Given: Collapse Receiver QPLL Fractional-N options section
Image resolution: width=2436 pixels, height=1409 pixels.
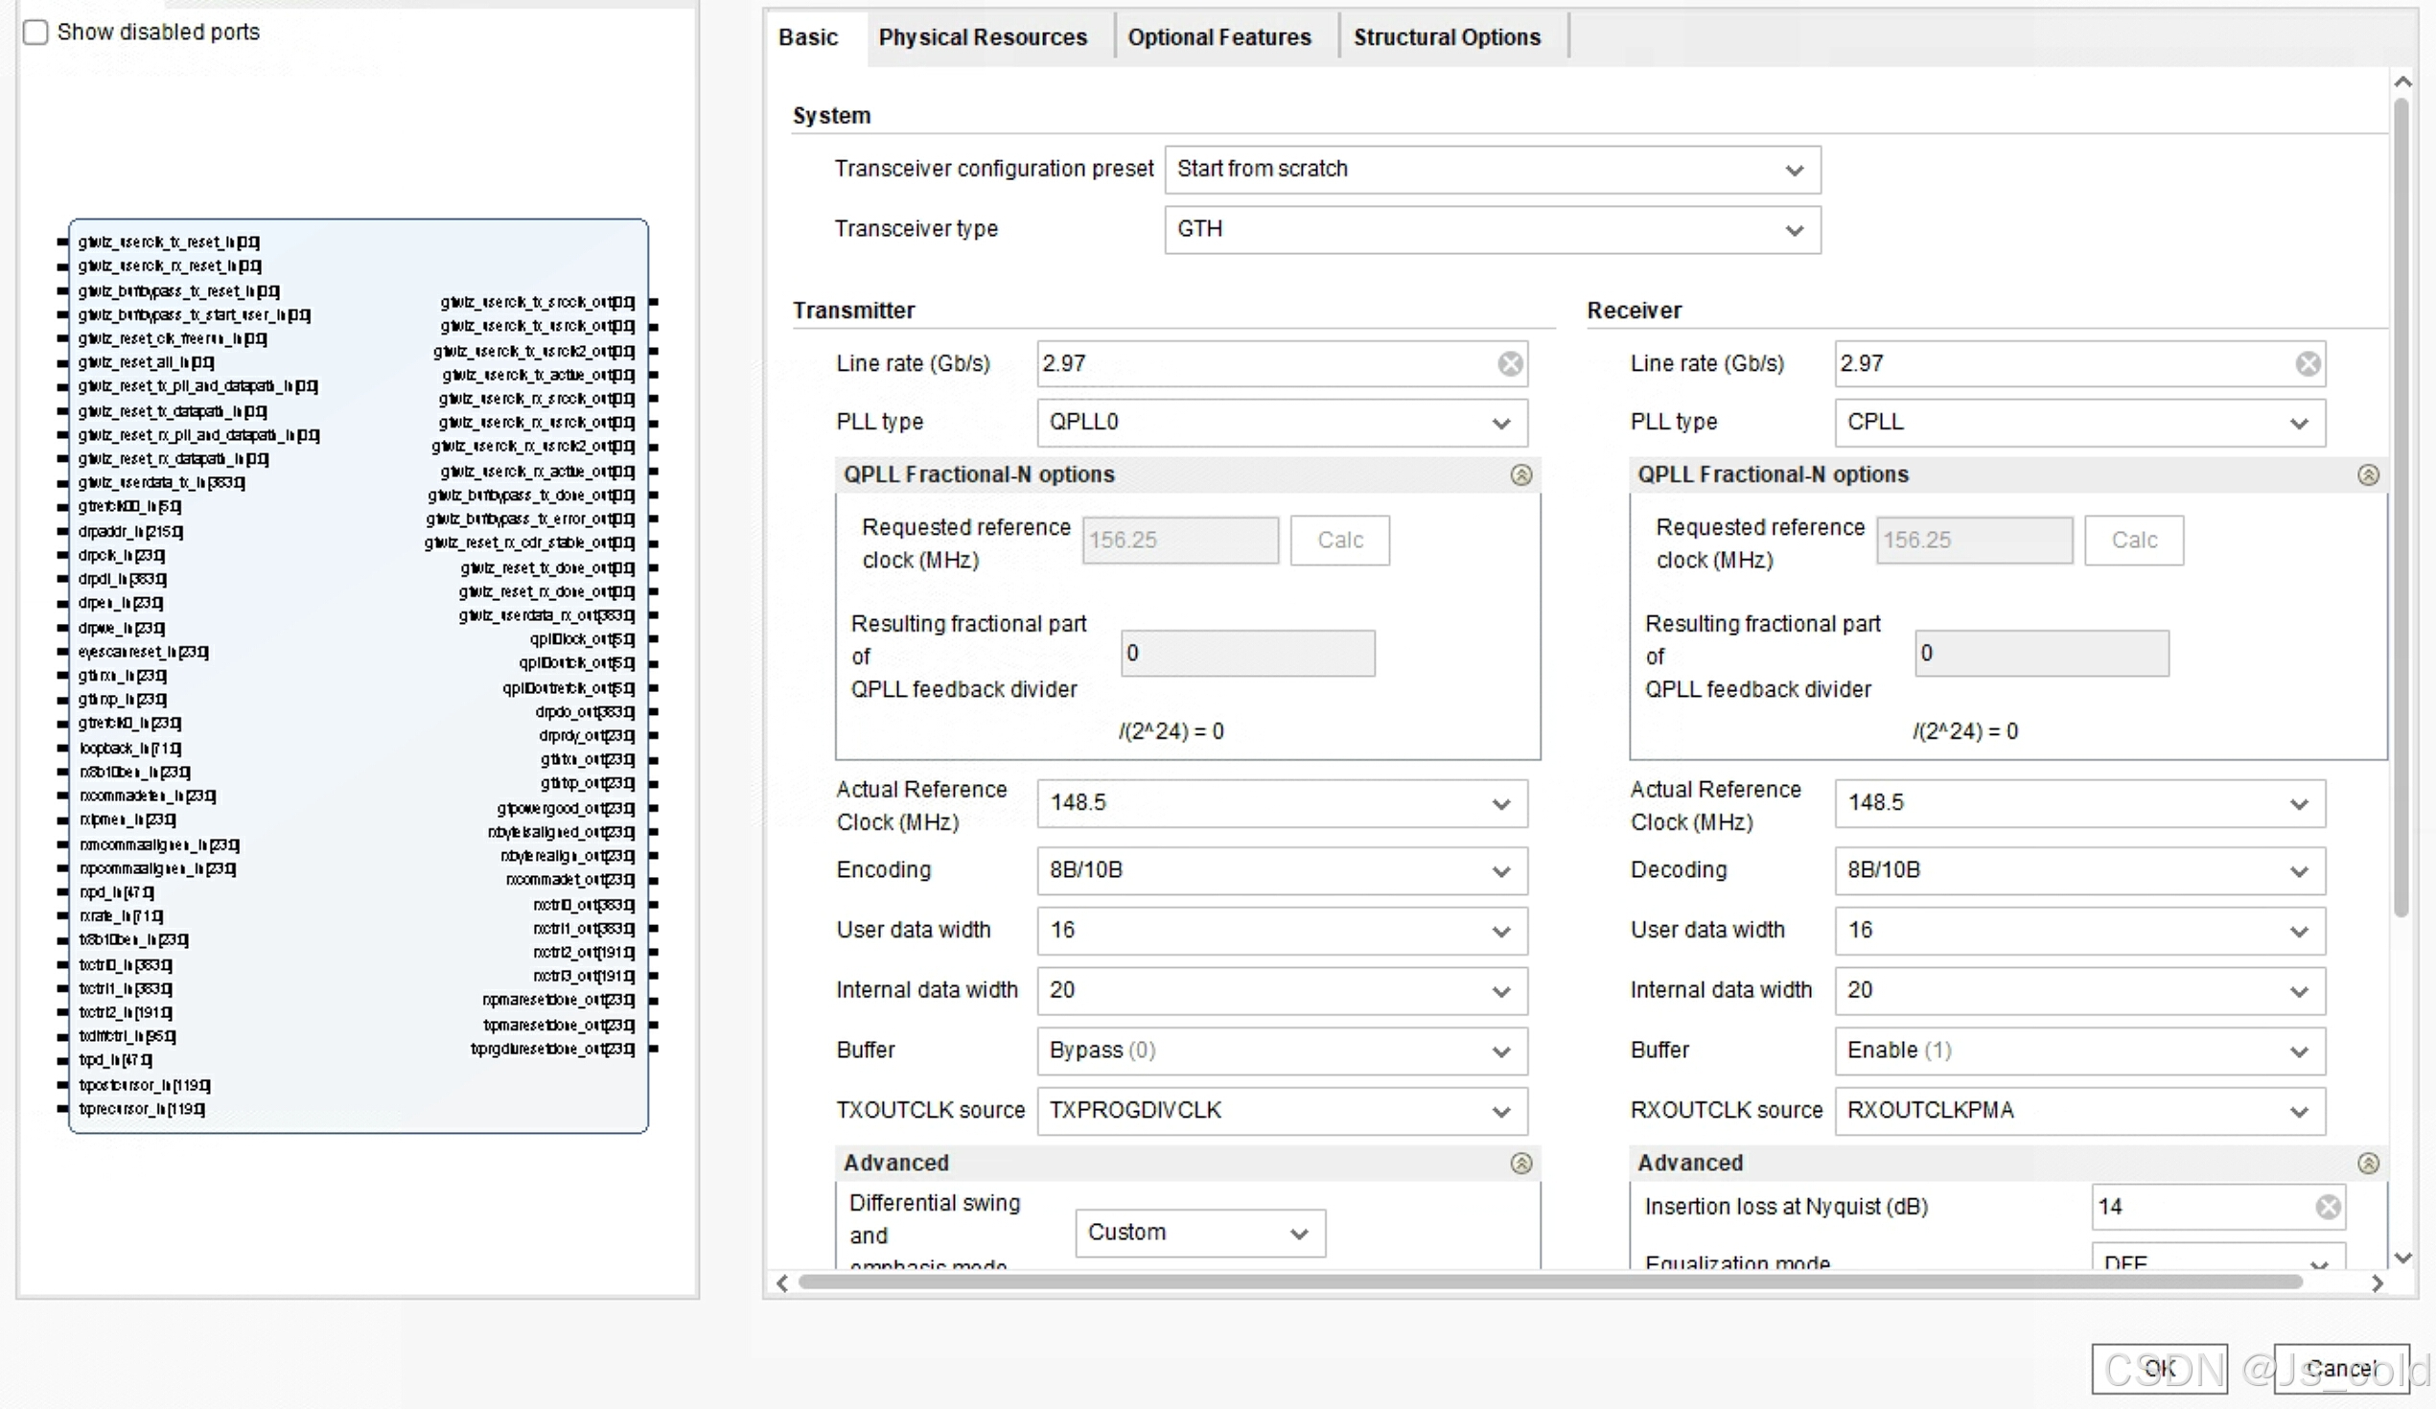Looking at the screenshot, I should [x=2367, y=474].
